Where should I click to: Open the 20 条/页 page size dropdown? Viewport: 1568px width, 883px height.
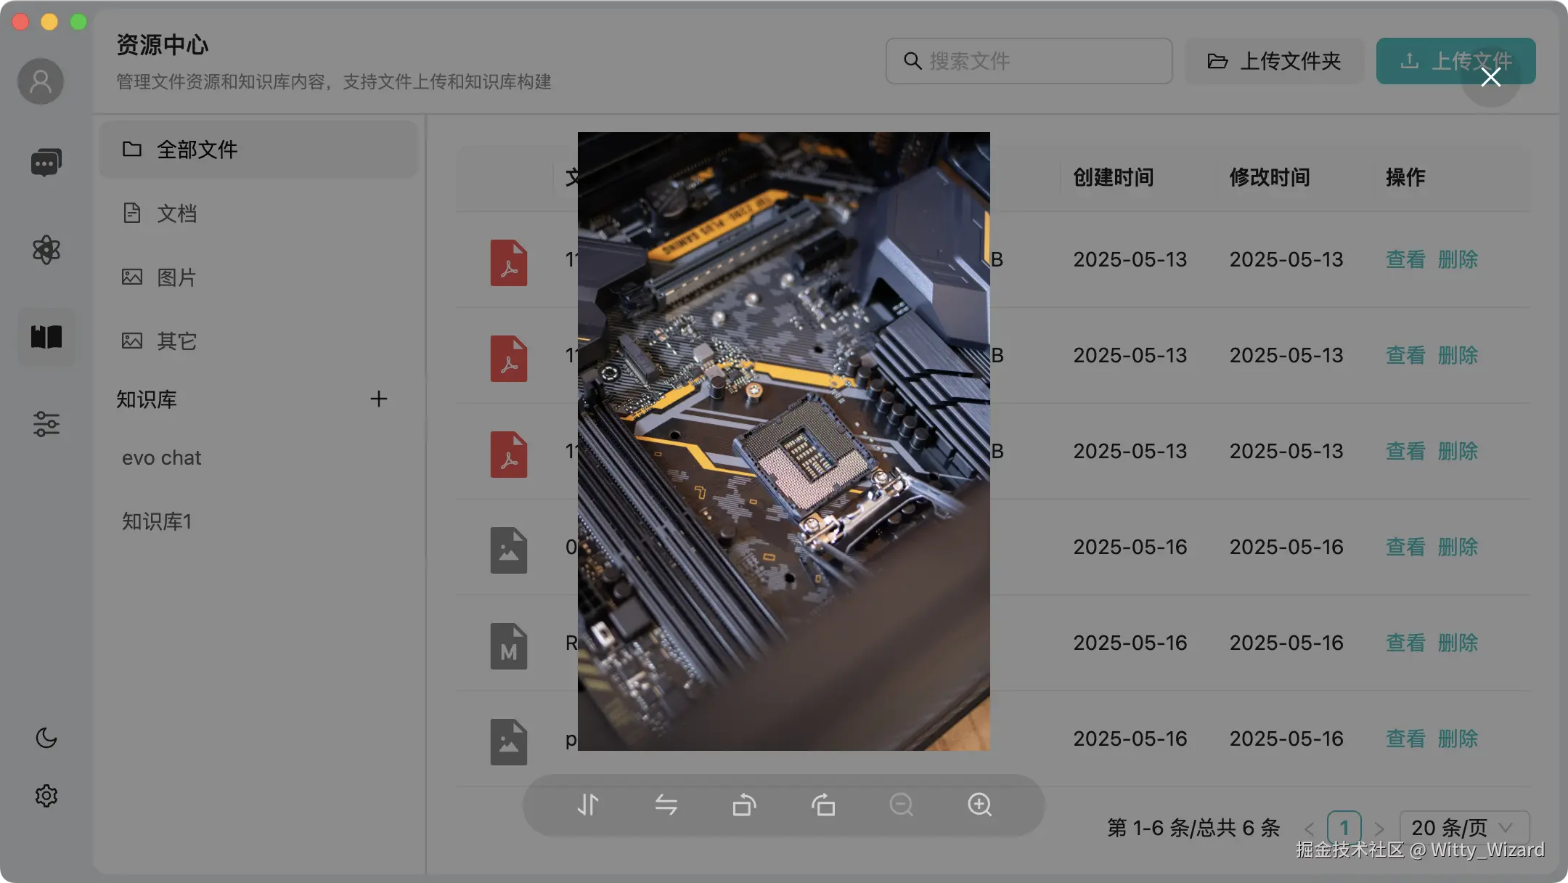[1462, 827]
